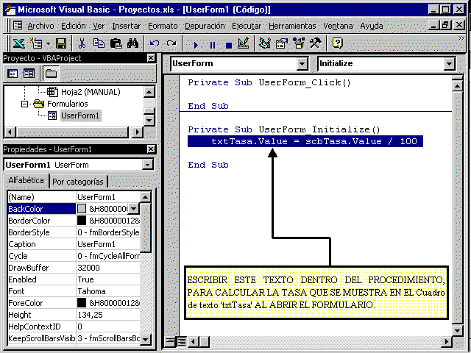Screen dimensions: 471x353
Task: Save the project with floppy icon
Action: [61, 43]
